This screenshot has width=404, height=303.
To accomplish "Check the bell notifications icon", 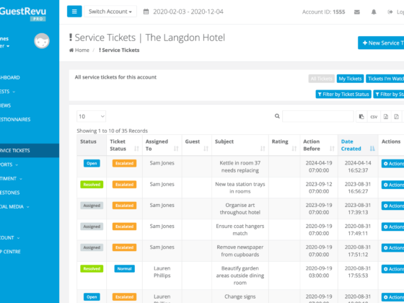I will (374, 12).
